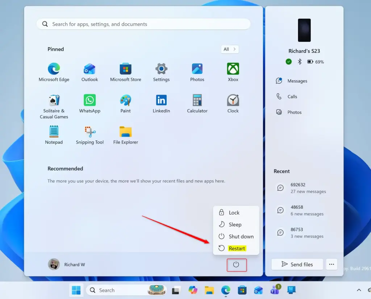Image resolution: width=371 pixels, height=299 pixels.
Task: Launch the pinned Photos app
Action: click(197, 72)
